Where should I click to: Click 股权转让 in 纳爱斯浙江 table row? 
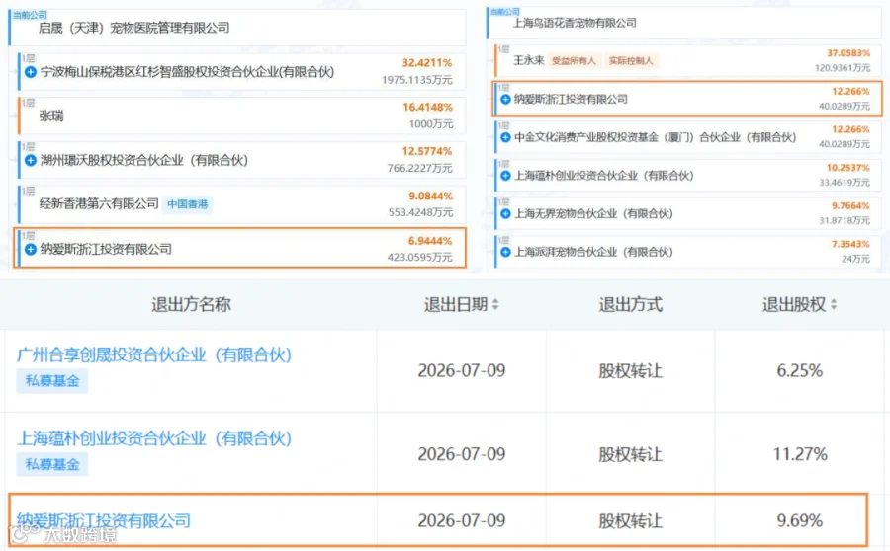coord(631,521)
